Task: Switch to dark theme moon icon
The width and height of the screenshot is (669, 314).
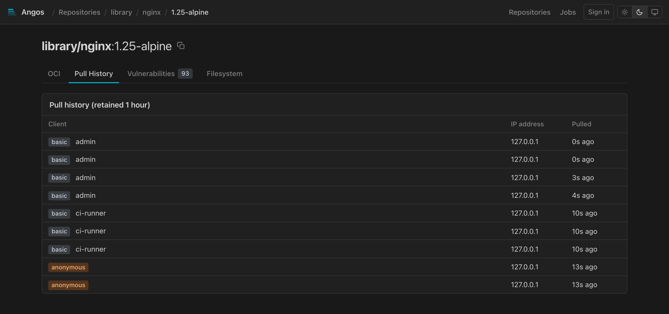Action: coord(640,12)
